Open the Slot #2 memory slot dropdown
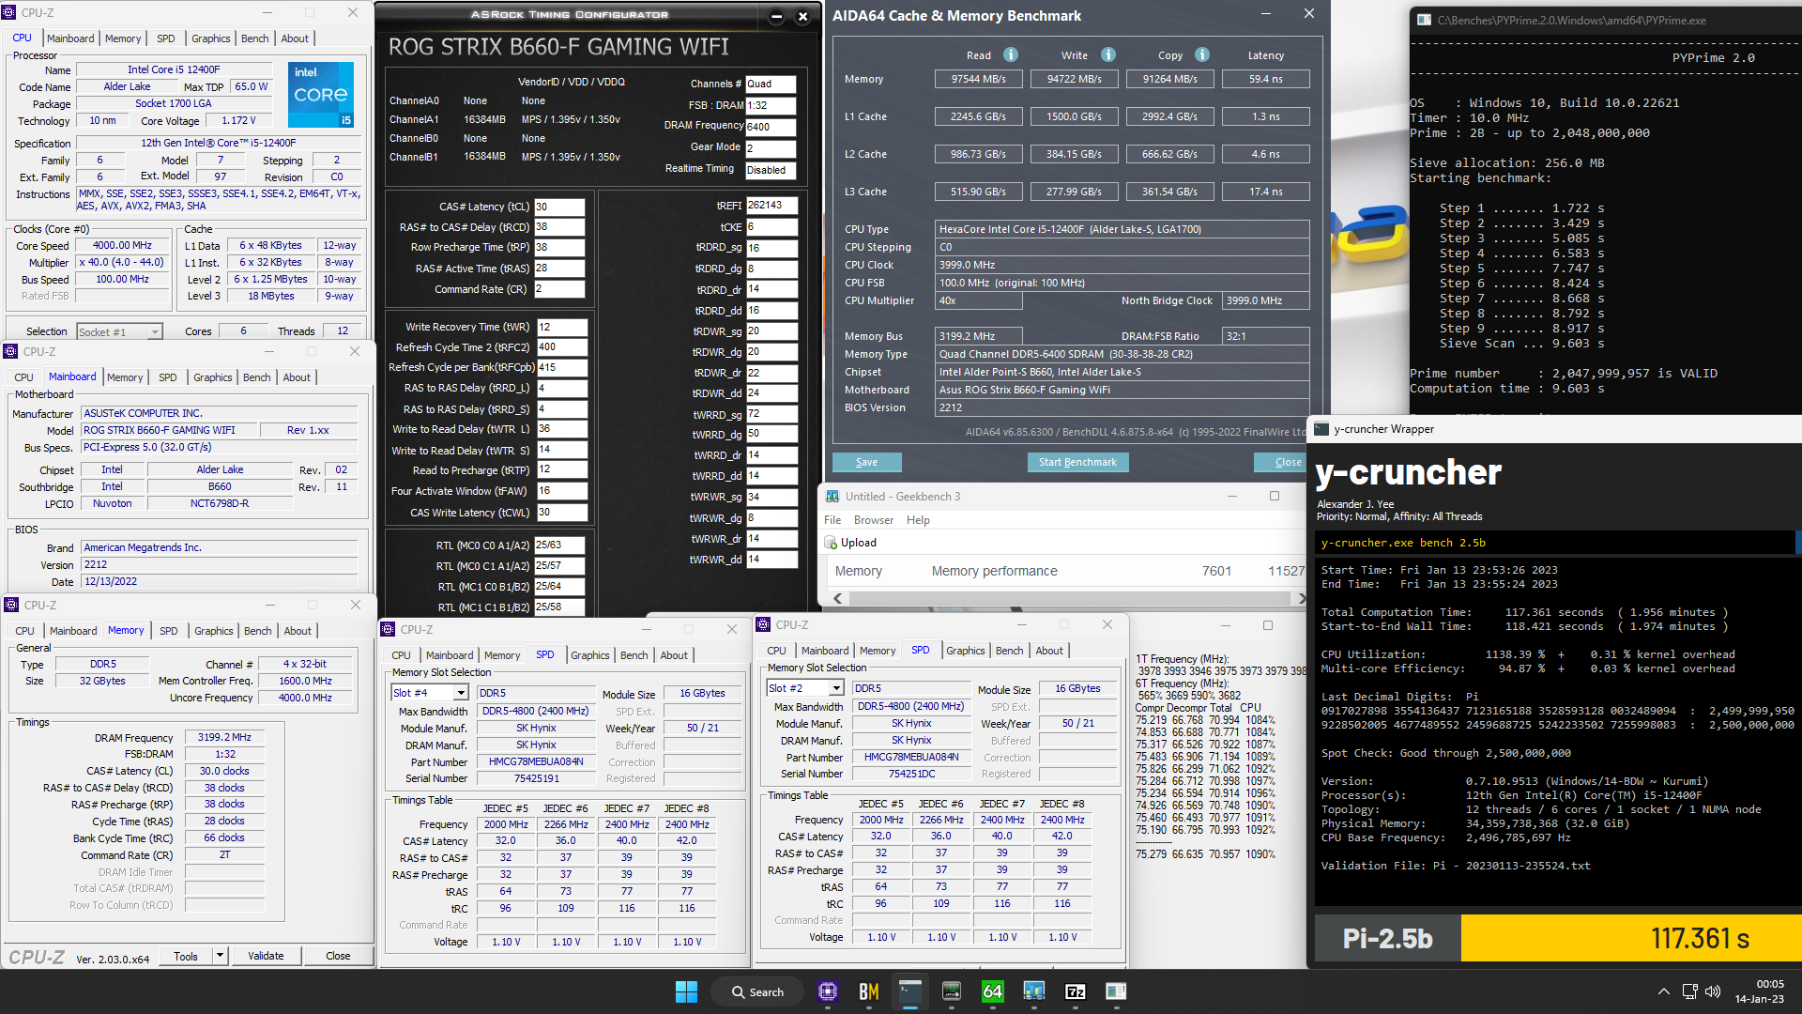This screenshot has height=1014, width=1802. (835, 688)
